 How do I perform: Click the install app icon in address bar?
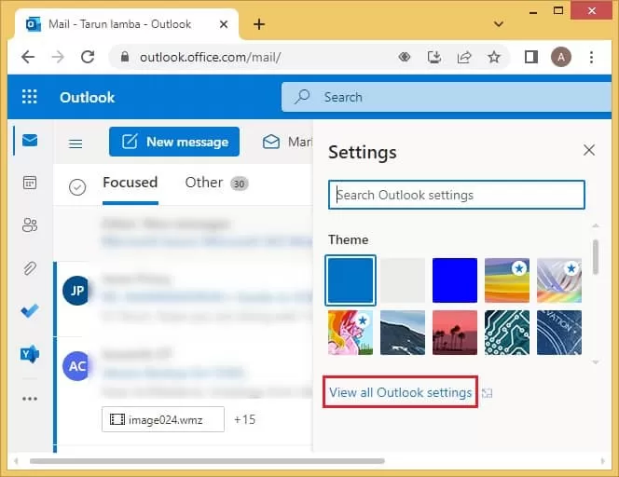(x=434, y=57)
